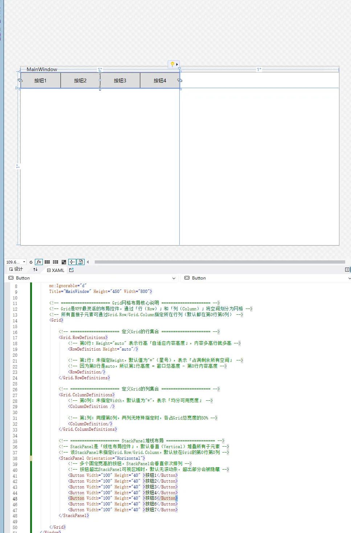Click the <RowDefinition/> tag on line 23
351x533 pixels.
pos(87,372)
